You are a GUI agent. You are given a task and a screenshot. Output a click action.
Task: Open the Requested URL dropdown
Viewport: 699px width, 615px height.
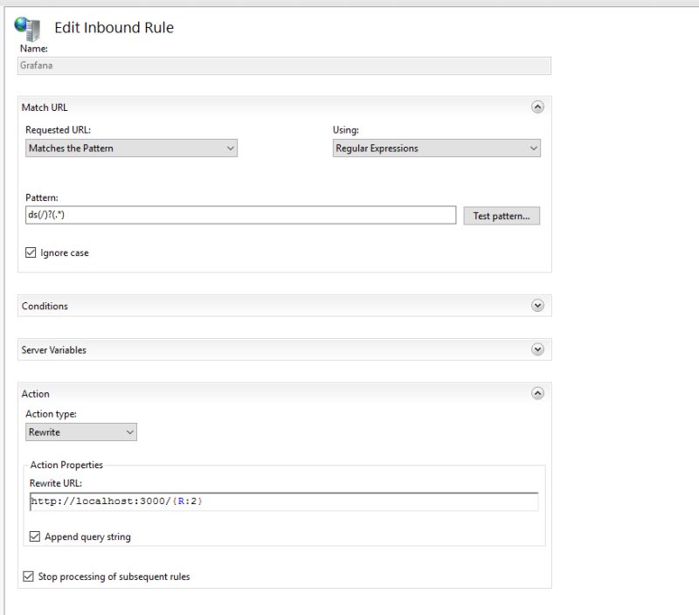tap(231, 148)
